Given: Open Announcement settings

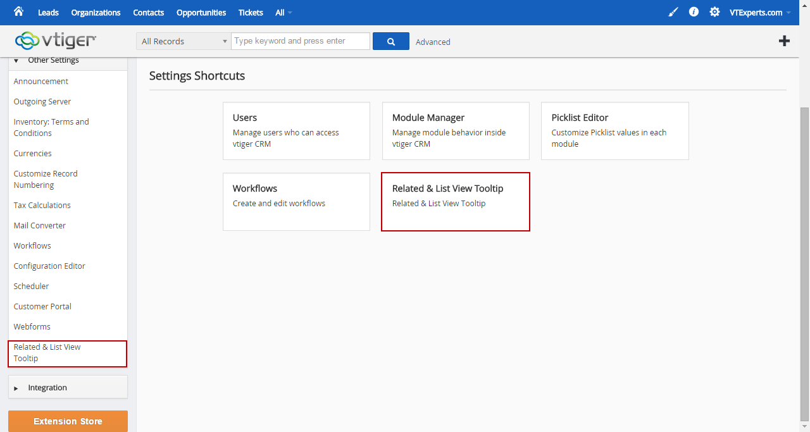Looking at the screenshot, I should pyautogui.click(x=41, y=82).
